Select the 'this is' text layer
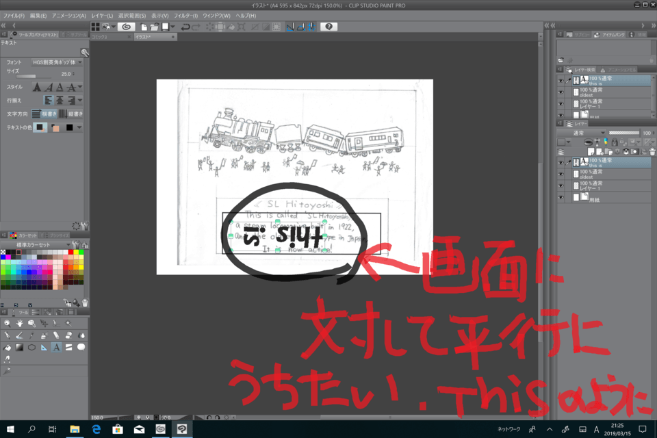The height and width of the screenshot is (438, 657). tap(602, 162)
